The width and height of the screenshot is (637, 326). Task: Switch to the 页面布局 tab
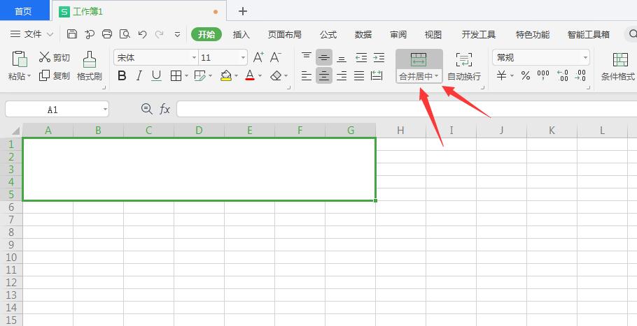pyautogui.click(x=284, y=34)
